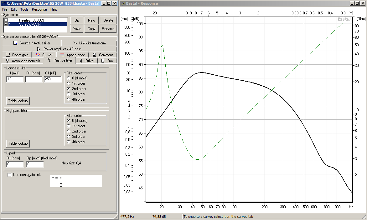Uncheck the SS 26W/8534 system checkbox
This screenshot has width=367, height=220.
coord(6,24)
